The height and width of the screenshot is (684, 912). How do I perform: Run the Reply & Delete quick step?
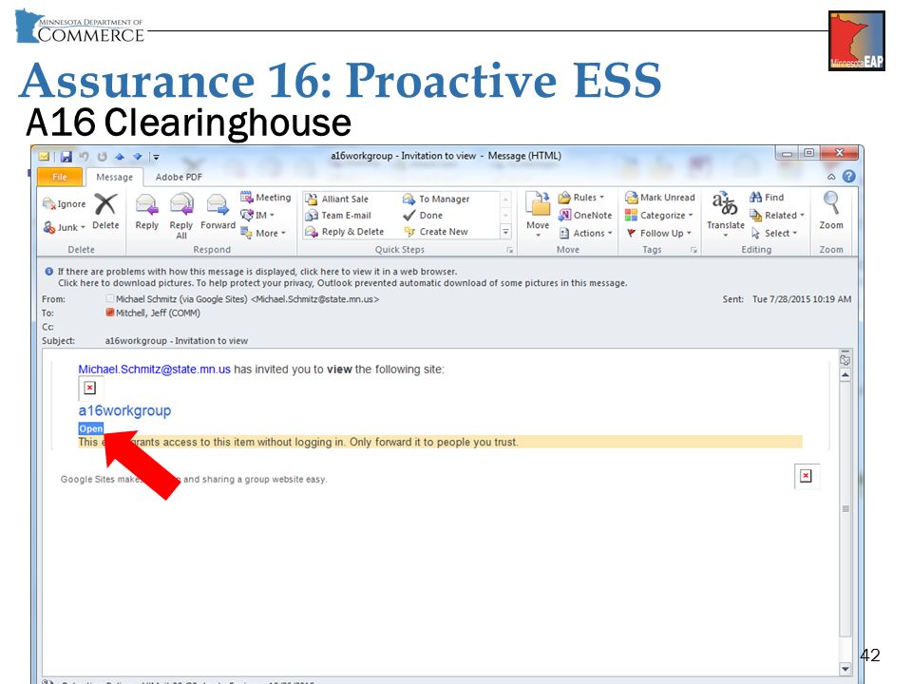point(345,232)
